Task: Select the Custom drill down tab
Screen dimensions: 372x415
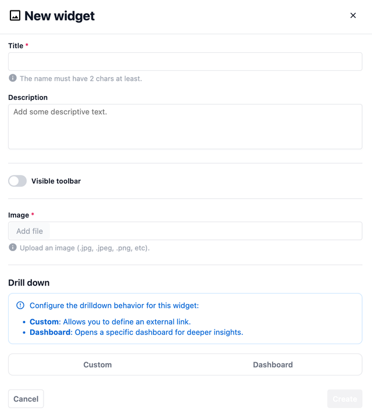Action: (97, 364)
